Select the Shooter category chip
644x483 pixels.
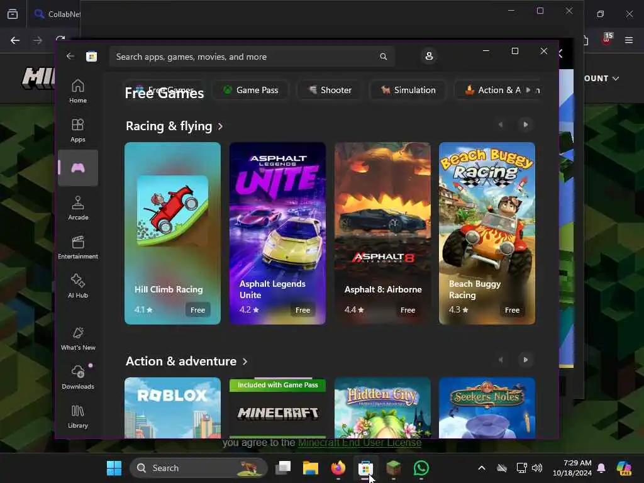(330, 90)
